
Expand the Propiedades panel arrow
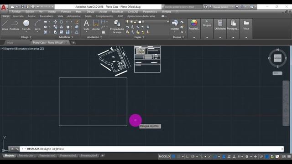point(194,37)
